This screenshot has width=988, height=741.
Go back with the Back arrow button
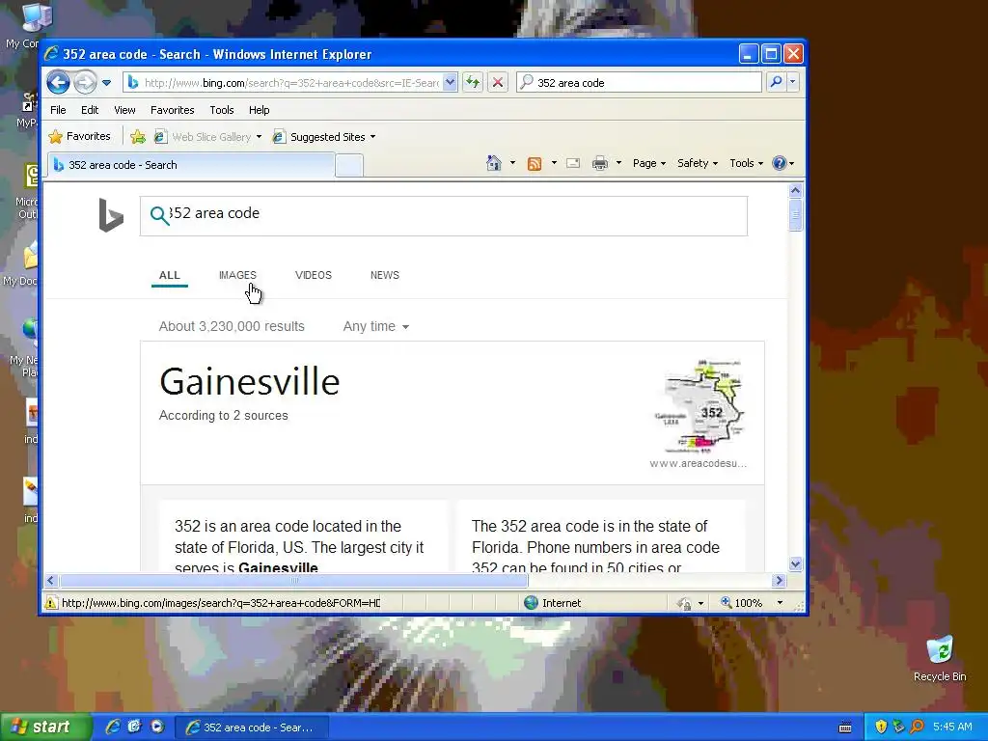pyautogui.click(x=58, y=82)
